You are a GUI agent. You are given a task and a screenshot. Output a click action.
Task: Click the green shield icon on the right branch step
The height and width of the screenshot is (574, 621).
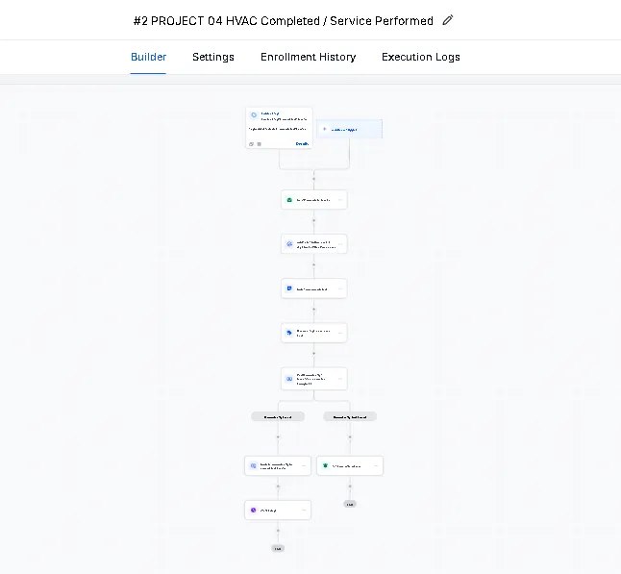point(326,466)
